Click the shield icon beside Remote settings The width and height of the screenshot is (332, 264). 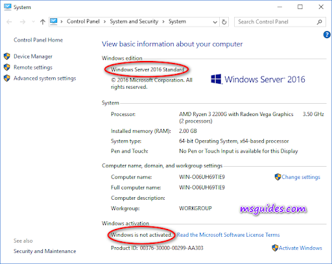point(7,67)
